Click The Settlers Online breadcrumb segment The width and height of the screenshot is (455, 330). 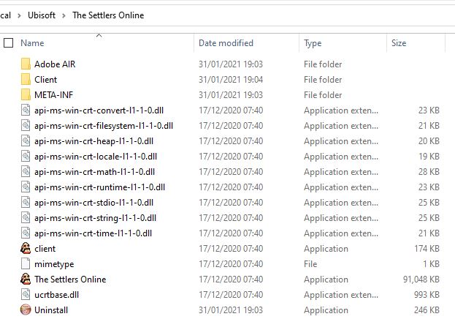coord(108,15)
